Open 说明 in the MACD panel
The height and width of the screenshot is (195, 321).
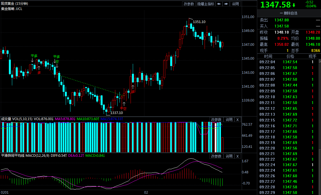[x=229, y=156]
